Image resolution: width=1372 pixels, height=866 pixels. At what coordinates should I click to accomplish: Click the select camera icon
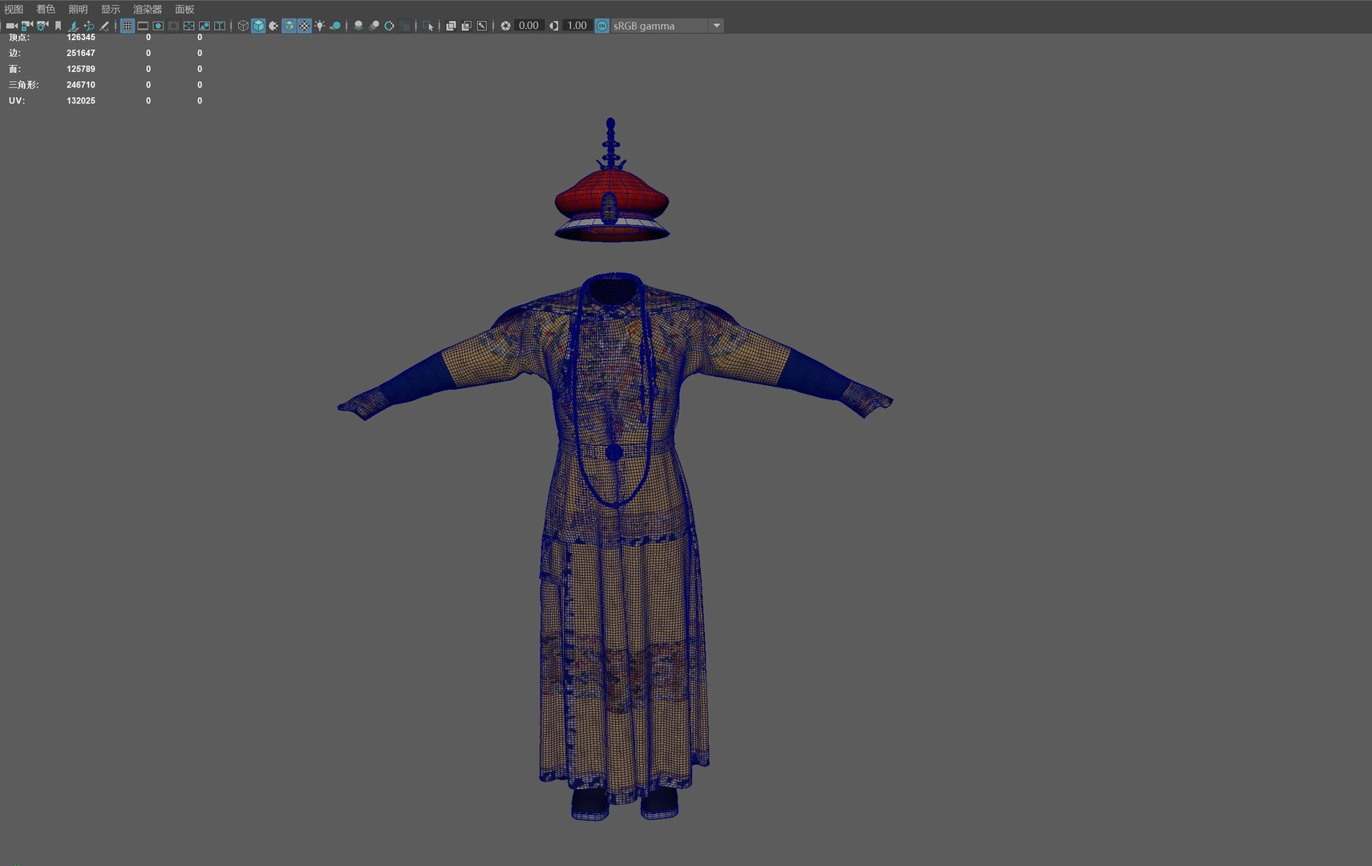(x=11, y=26)
